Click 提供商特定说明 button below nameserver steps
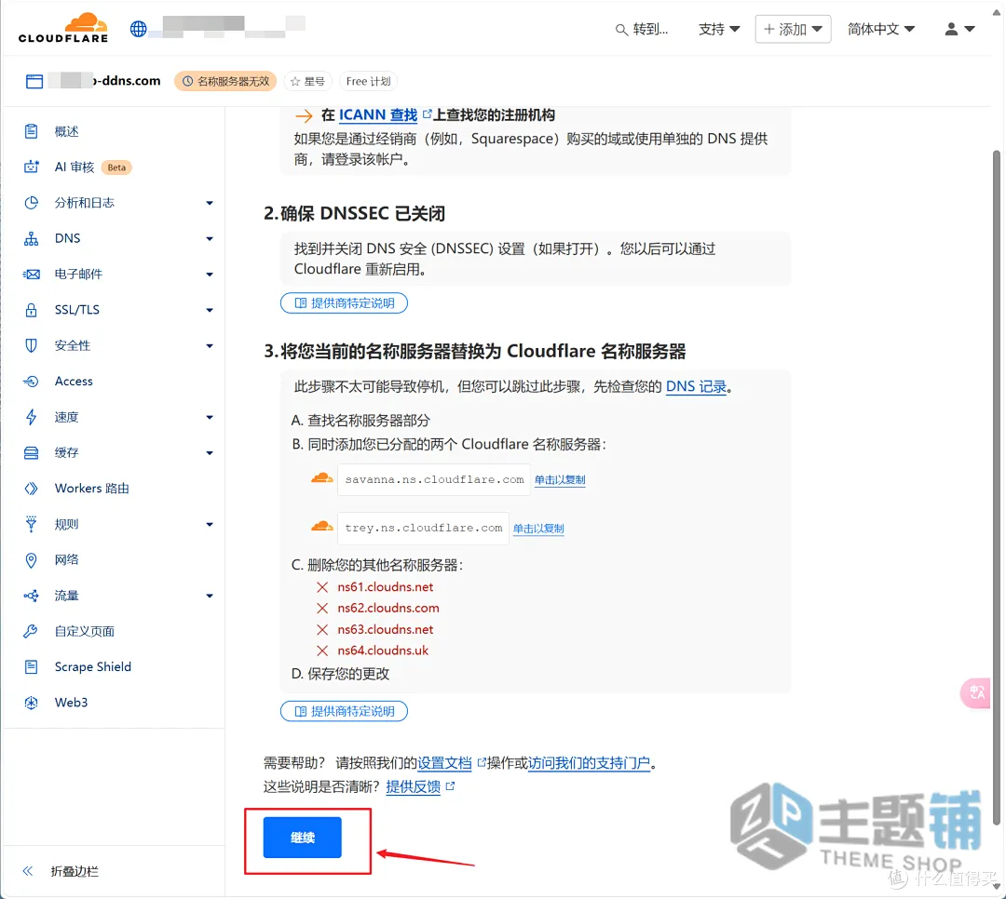Image resolution: width=1006 pixels, height=899 pixels. tap(344, 711)
